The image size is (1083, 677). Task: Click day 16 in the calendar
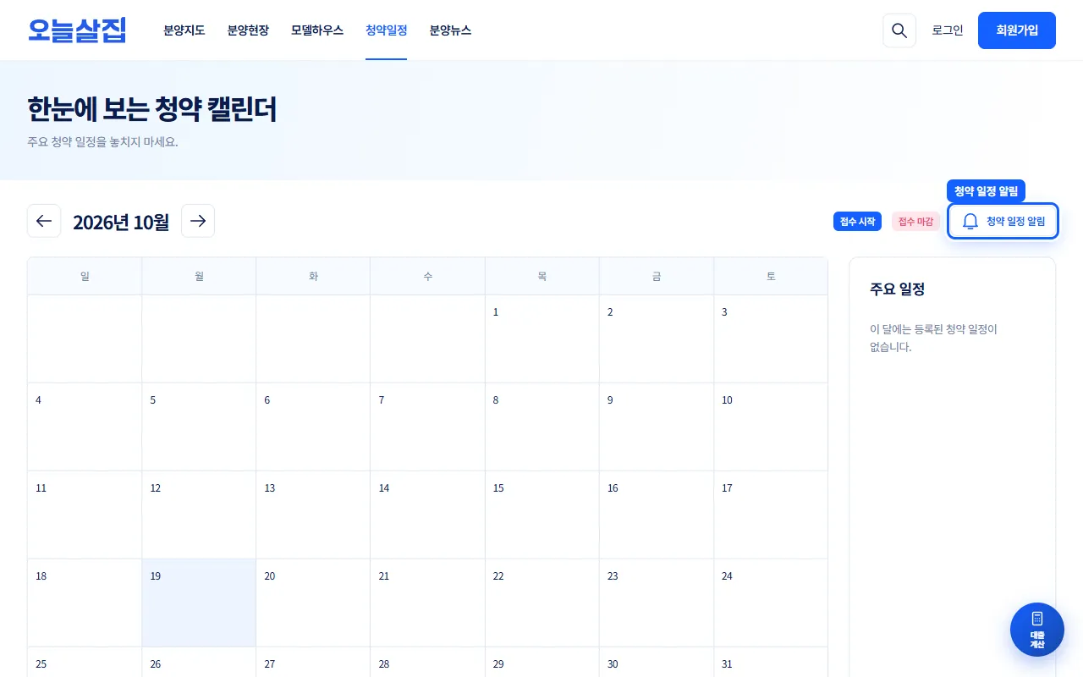[657, 515]
